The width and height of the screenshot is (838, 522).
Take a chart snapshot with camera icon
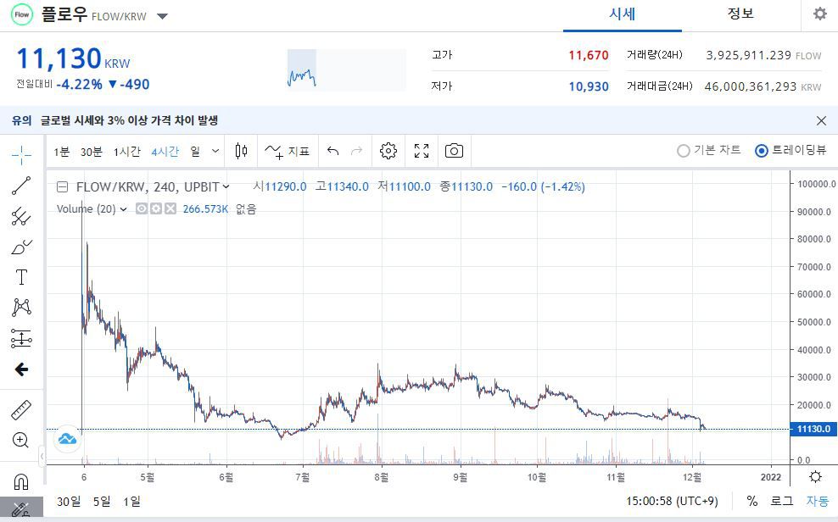pyautogui.click(x=455, y=151)
